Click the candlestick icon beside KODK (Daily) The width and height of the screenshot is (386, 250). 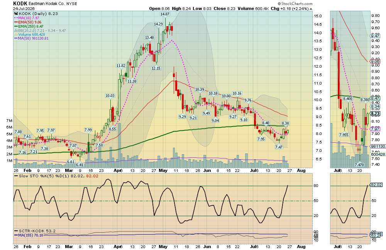point(16,14)
